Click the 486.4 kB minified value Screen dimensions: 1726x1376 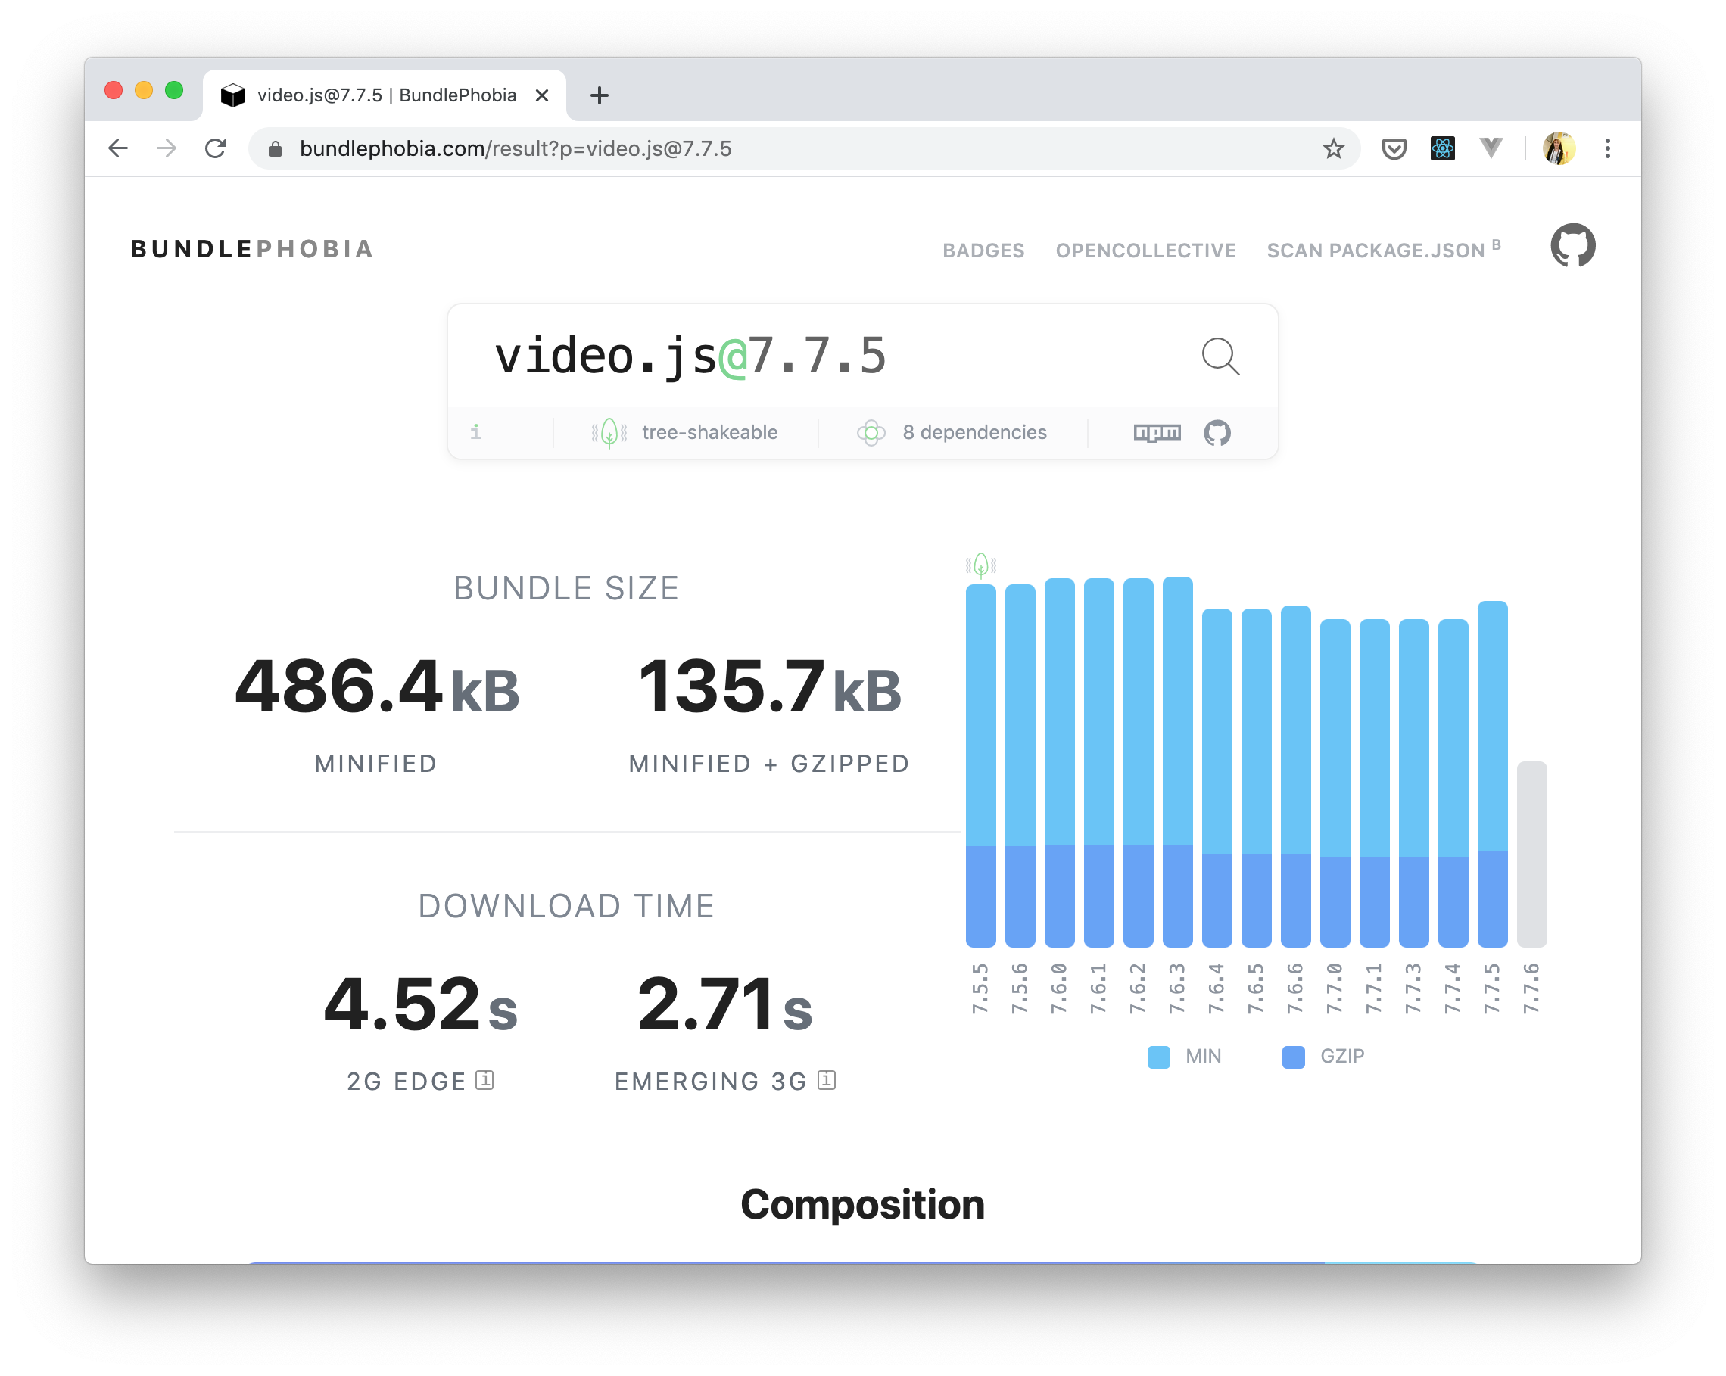point(376,686)
